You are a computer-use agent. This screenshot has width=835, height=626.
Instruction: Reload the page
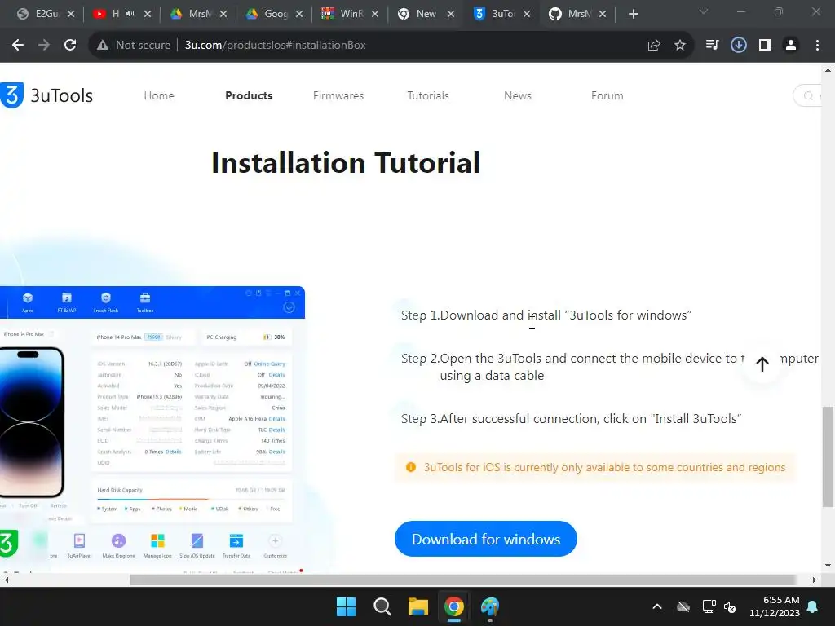point(70,46)
